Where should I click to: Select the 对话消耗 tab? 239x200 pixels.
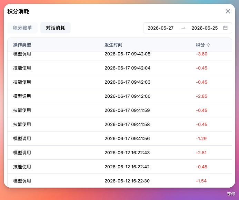(56, 28)
